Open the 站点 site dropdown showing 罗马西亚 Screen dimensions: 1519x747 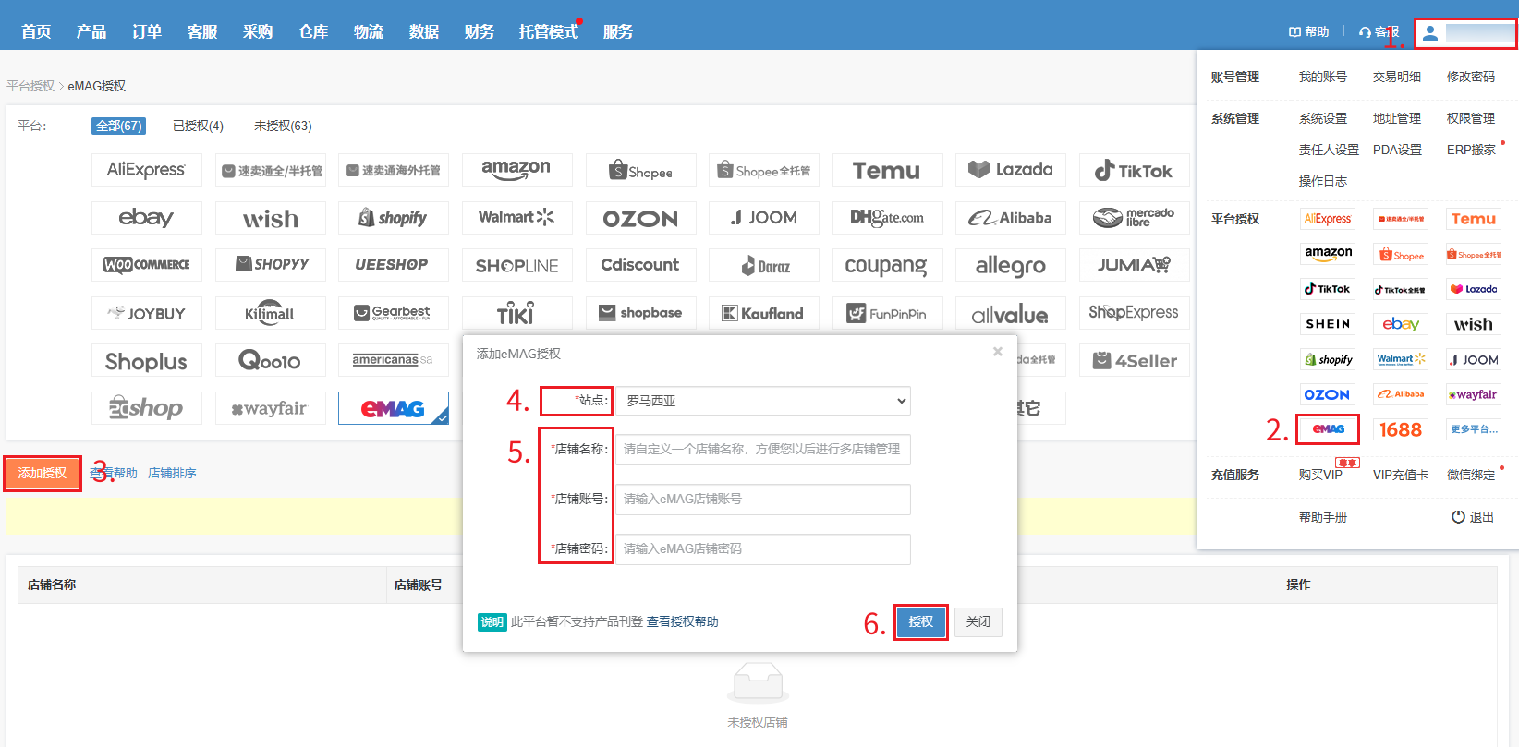click(763, 401)
